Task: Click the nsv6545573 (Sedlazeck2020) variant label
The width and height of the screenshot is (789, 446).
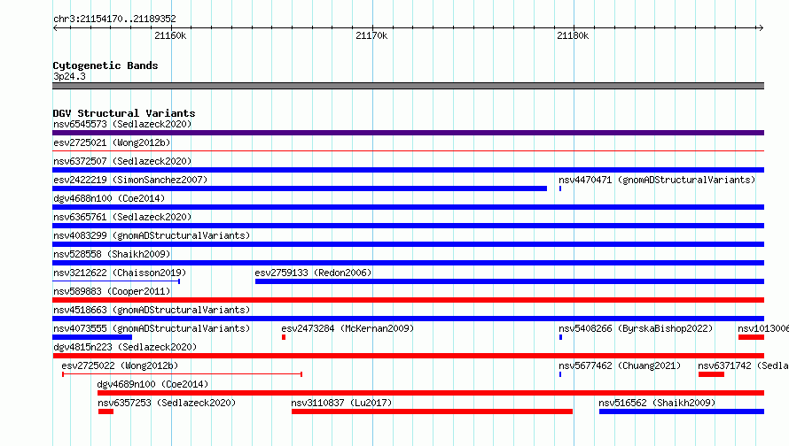Action: click(x=122, y=124)
